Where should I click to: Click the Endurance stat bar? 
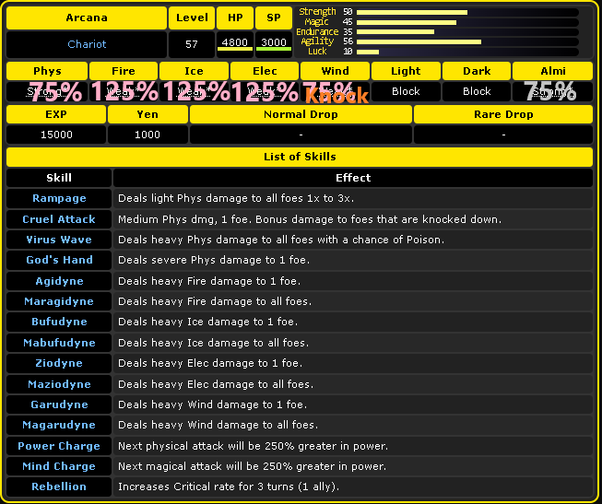[x=467, y=32]
